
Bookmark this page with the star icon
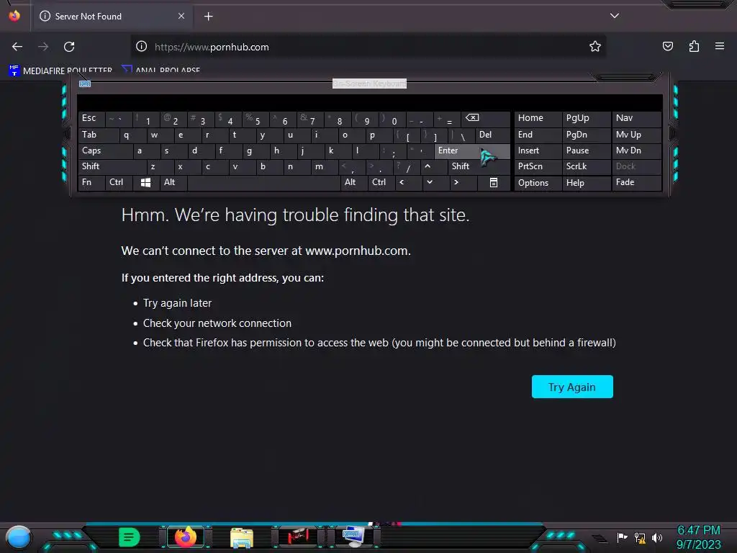(595, 46)
